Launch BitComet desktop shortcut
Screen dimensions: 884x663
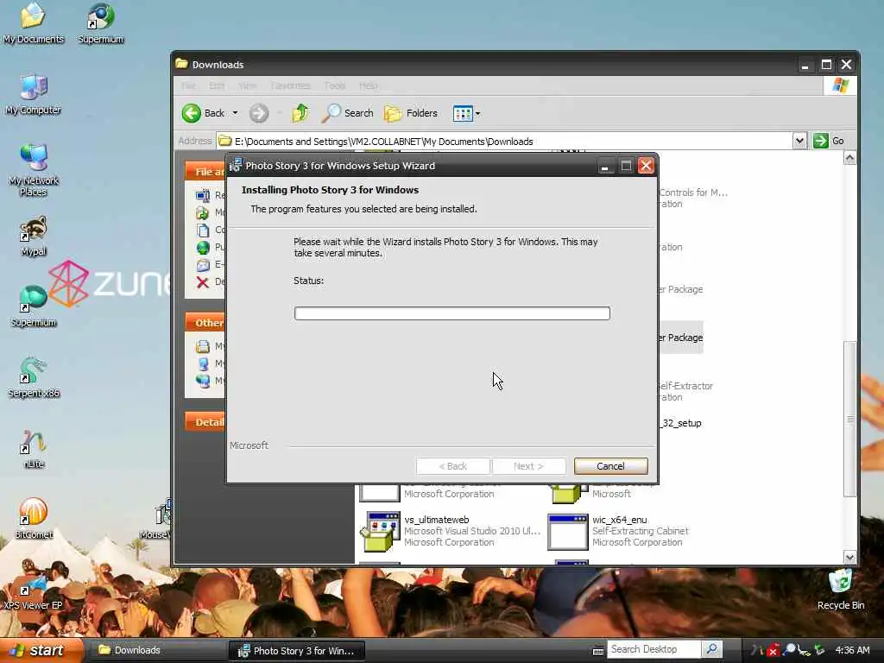(x=34, y=519)
